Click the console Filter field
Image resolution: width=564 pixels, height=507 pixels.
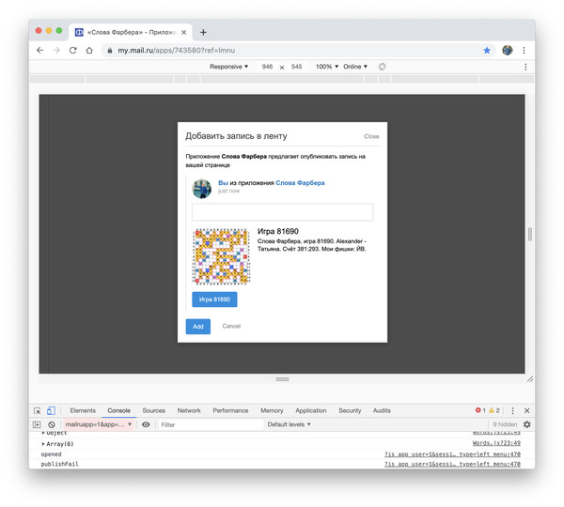[211, 424]
